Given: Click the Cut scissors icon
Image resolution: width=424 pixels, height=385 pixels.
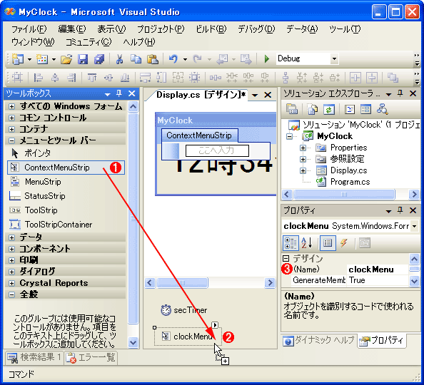Looking at the screenshot, I should point(119,59).
